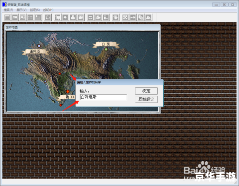Click the small card toolbar icon
Screen dimensions: 239x186
point(15,17)
